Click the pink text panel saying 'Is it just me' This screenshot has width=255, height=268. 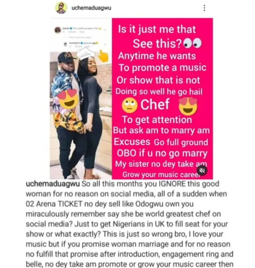pos(162,98)
